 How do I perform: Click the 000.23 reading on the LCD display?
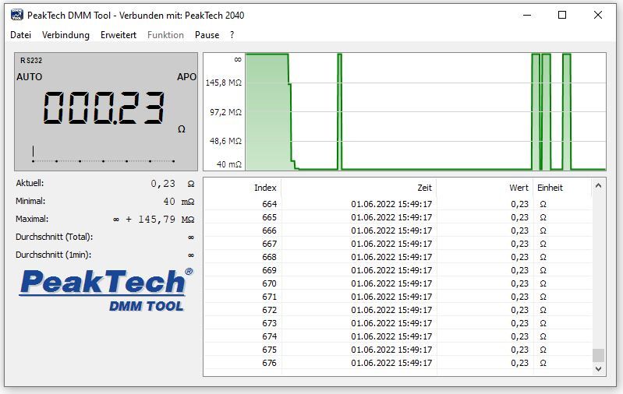point(104,107)
